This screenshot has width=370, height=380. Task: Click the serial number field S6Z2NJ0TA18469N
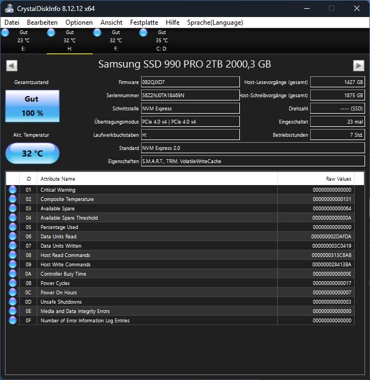[190, 95]
